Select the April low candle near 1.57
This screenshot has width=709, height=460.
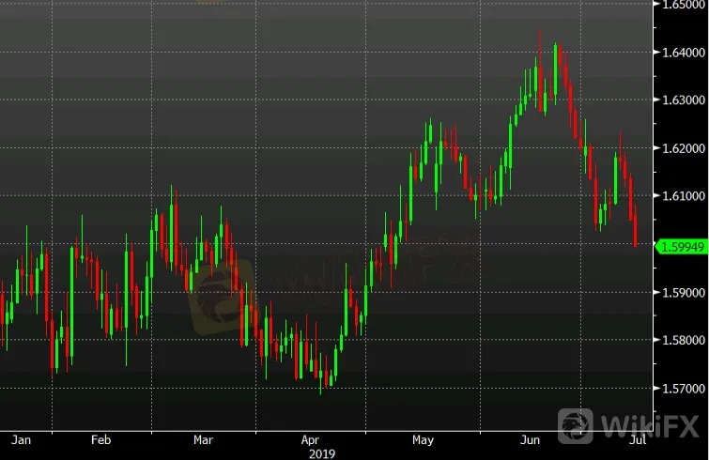click(321, 374)
